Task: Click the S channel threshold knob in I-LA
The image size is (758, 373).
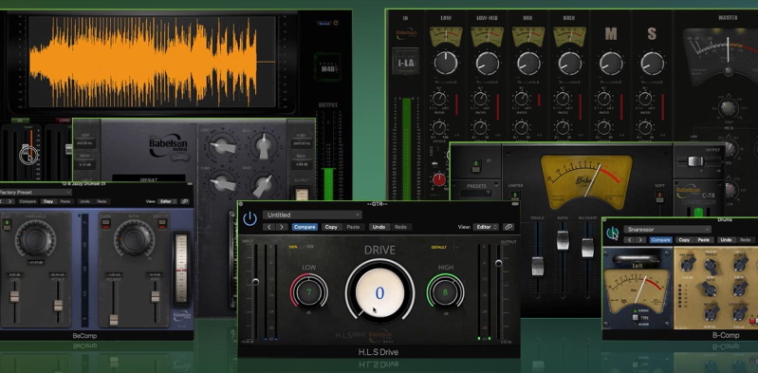Action: click(652, 63)
